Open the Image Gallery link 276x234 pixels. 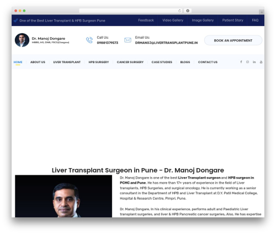click(203, 20)
